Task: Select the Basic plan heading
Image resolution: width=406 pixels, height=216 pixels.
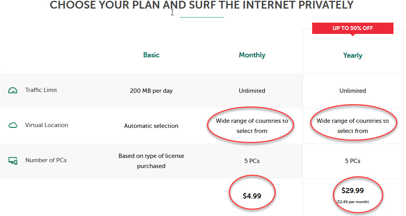Action: pos(151,55)
